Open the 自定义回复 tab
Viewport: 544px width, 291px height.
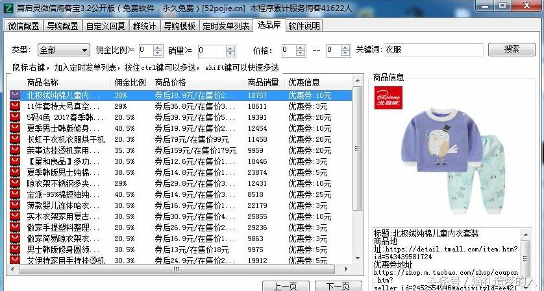point(105,26)
